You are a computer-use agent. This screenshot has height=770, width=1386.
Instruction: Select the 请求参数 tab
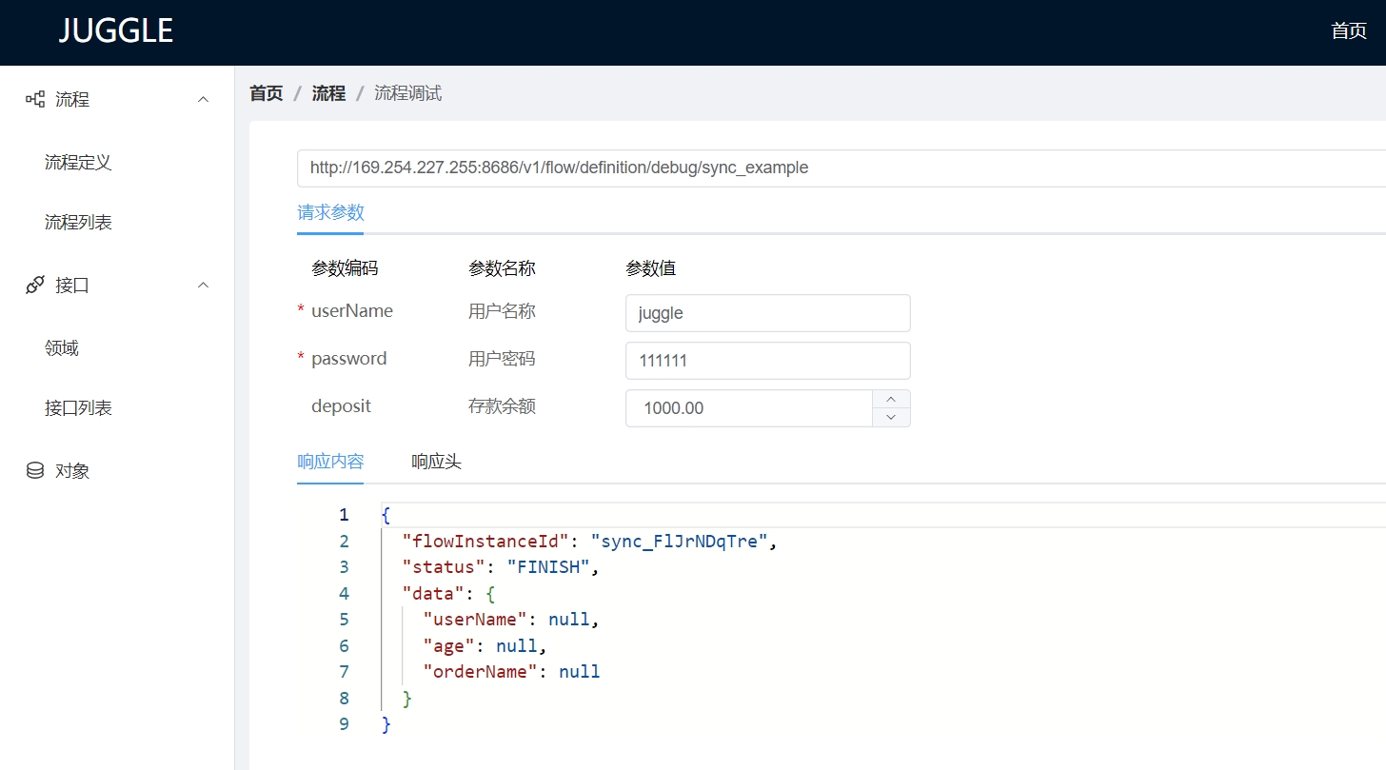tap(330, 212)
